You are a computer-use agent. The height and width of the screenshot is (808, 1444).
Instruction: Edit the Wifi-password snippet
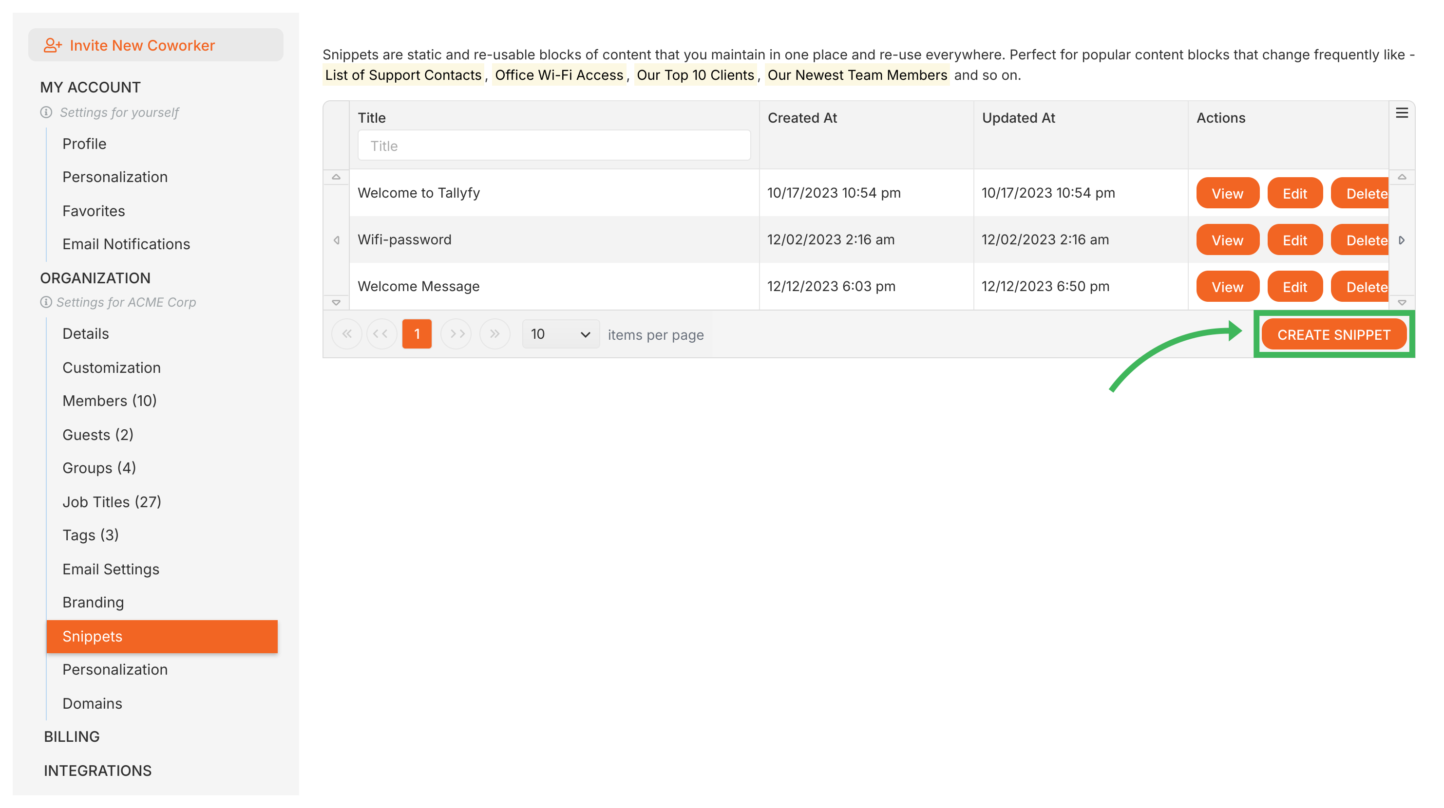click(x=1294, y=240)
